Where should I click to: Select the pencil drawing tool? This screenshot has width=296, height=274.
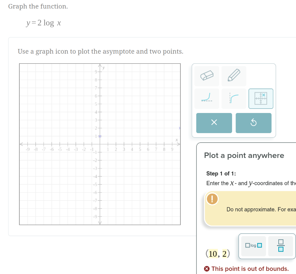[x=234, y=76]
